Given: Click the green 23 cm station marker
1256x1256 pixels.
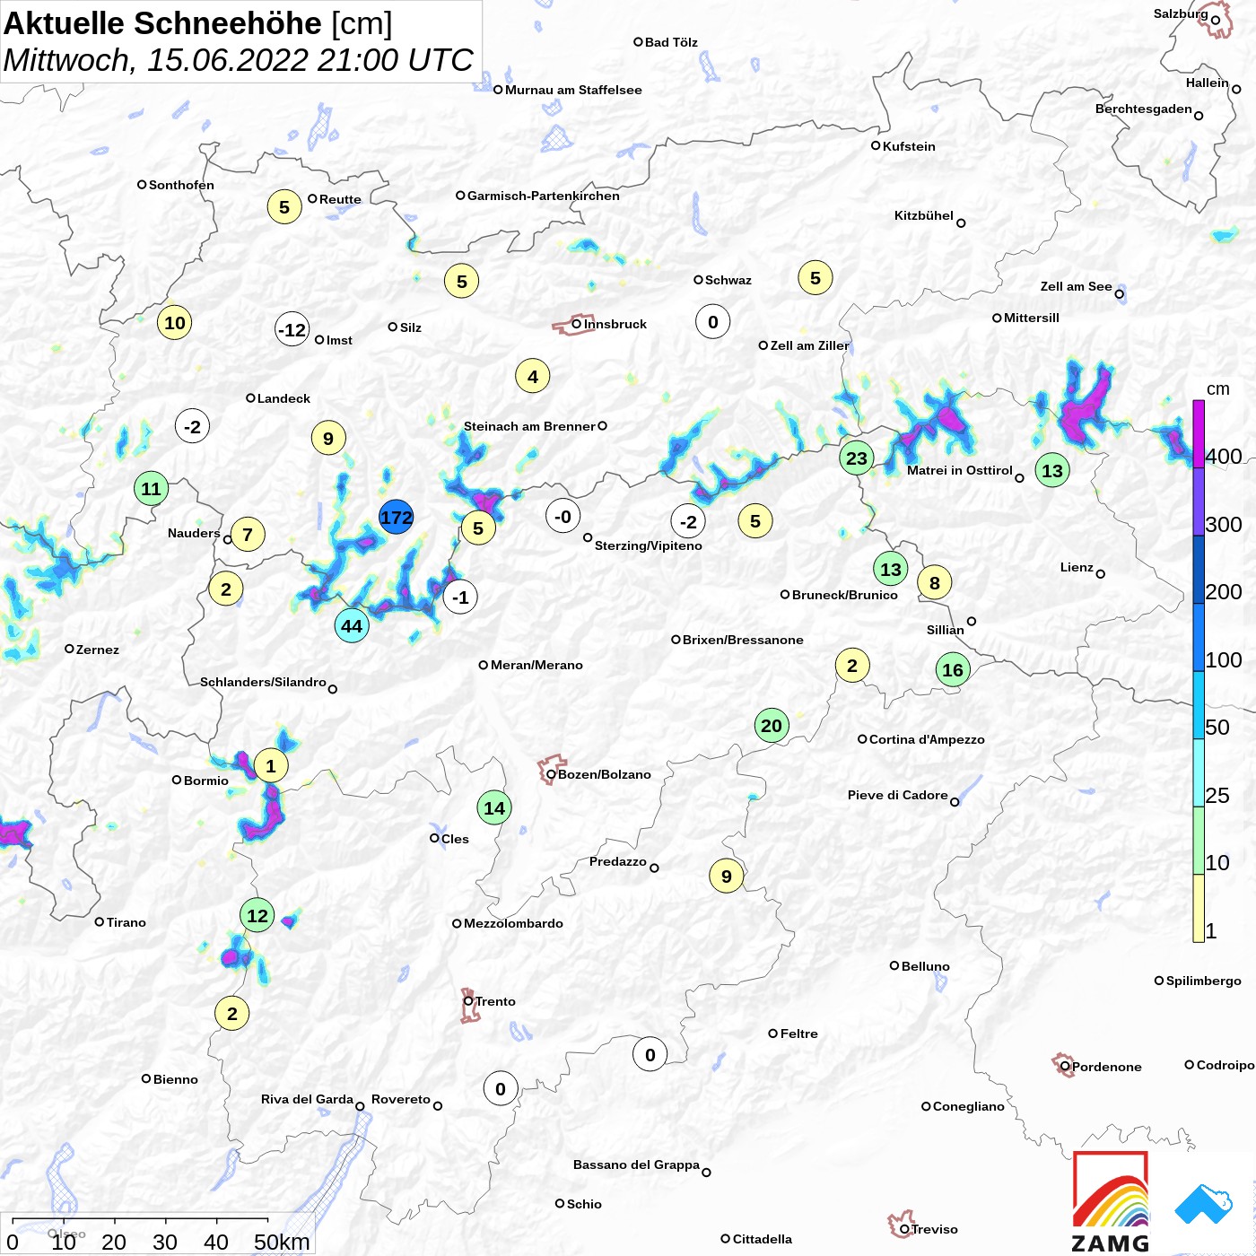Looking at the screenshot, I should click(857, 458).
